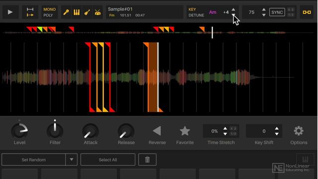Image resolution: width=318 pixels, height=179 pixels.
Task: Select the lone orange marker in overview
Action: click(x=202, y=29)
